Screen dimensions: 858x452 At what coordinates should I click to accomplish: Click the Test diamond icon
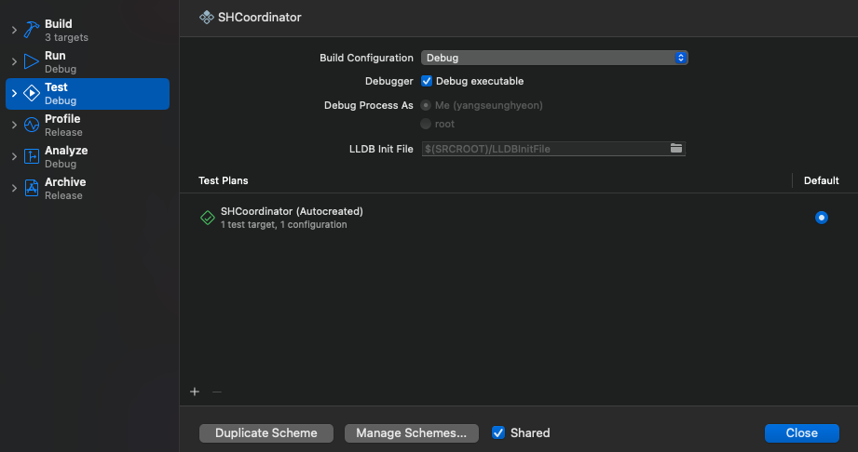pos(31,93)
